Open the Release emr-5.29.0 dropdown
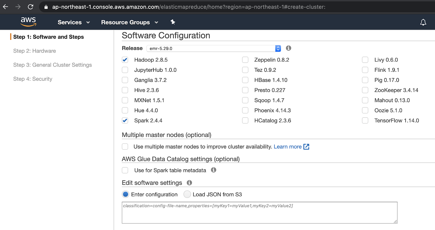This screenshot has height=230, width=435. [x=214, y=48]
